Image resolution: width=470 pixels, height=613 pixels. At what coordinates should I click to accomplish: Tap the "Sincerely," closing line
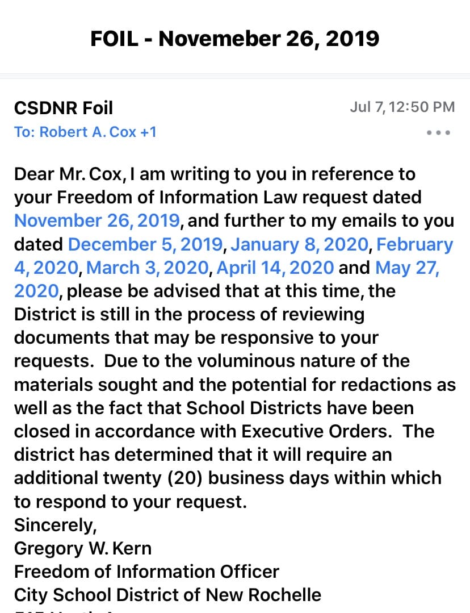tap(55, 525)
